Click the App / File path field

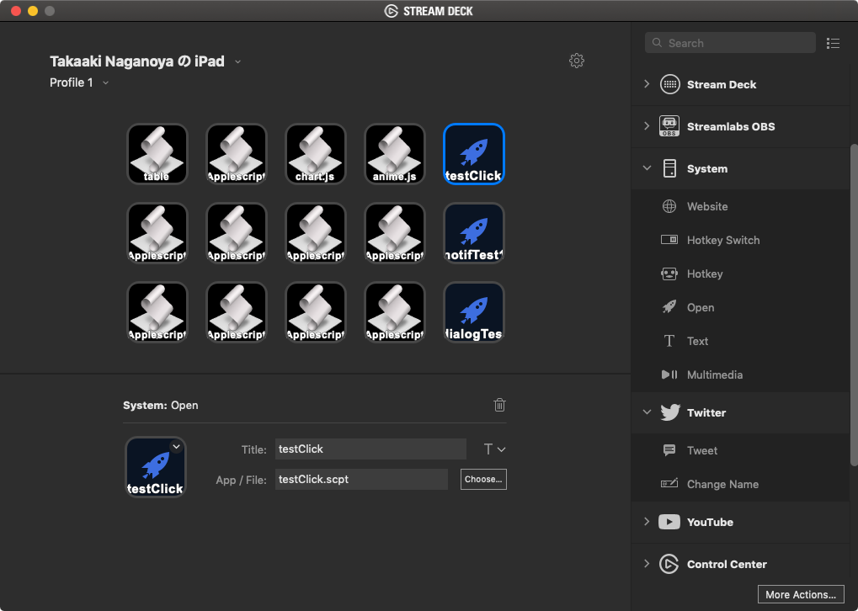coord(361,479)
